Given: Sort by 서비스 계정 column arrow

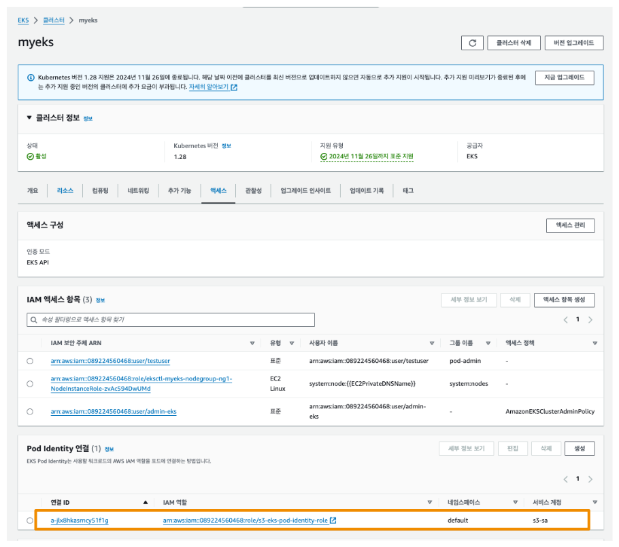Looking at the screenshot, I should 595,502.
